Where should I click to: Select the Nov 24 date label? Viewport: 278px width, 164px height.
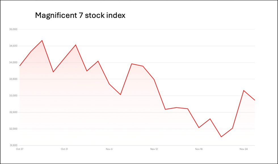(x=244, y=149)
